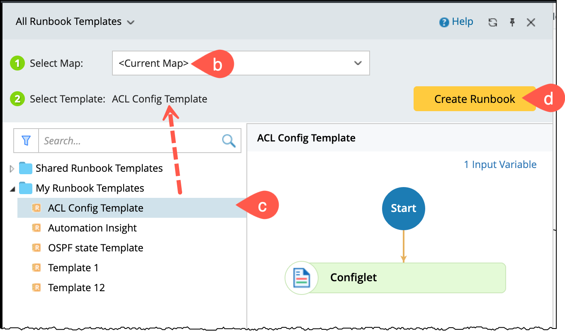Click the Start node circle
565x331 pixels.
click(403, 208)
